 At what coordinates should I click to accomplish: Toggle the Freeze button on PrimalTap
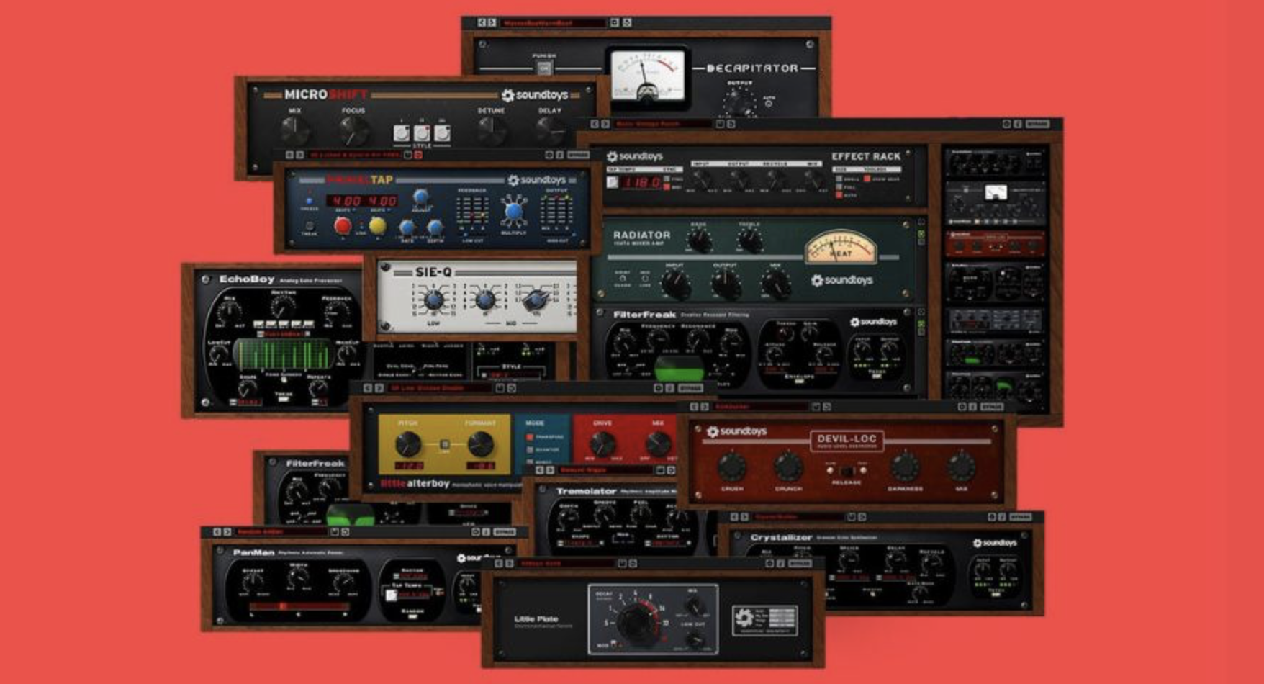pos(309,202)
